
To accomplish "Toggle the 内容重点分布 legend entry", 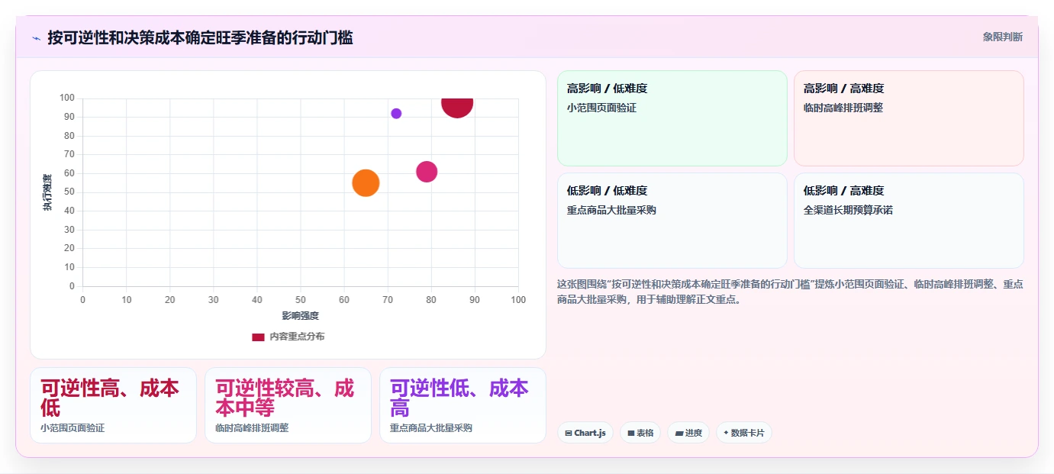I will click(288, 337).
